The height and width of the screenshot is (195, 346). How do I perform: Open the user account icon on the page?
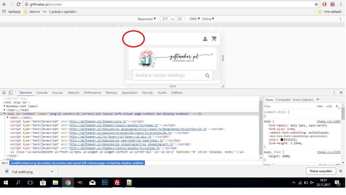pos(205,39)
